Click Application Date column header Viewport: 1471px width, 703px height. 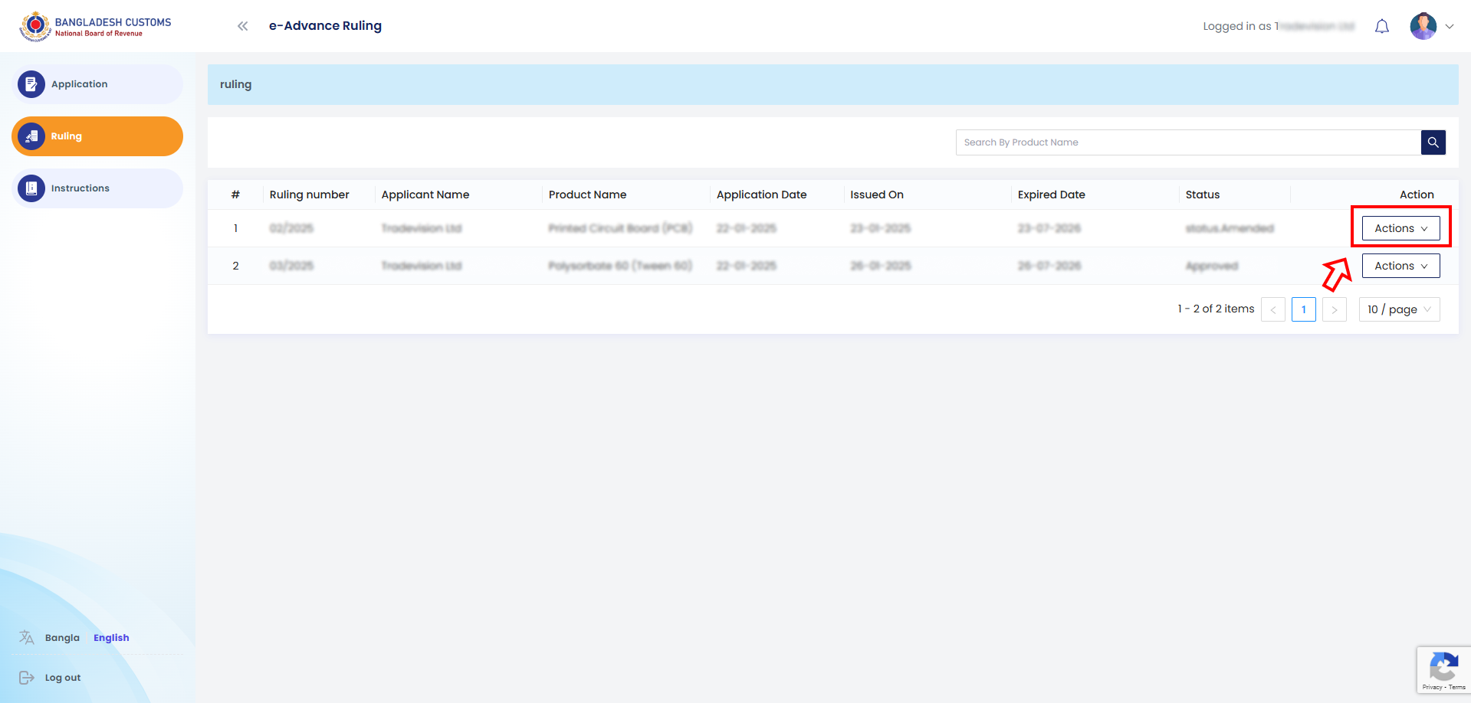click(x=761, y=195)
